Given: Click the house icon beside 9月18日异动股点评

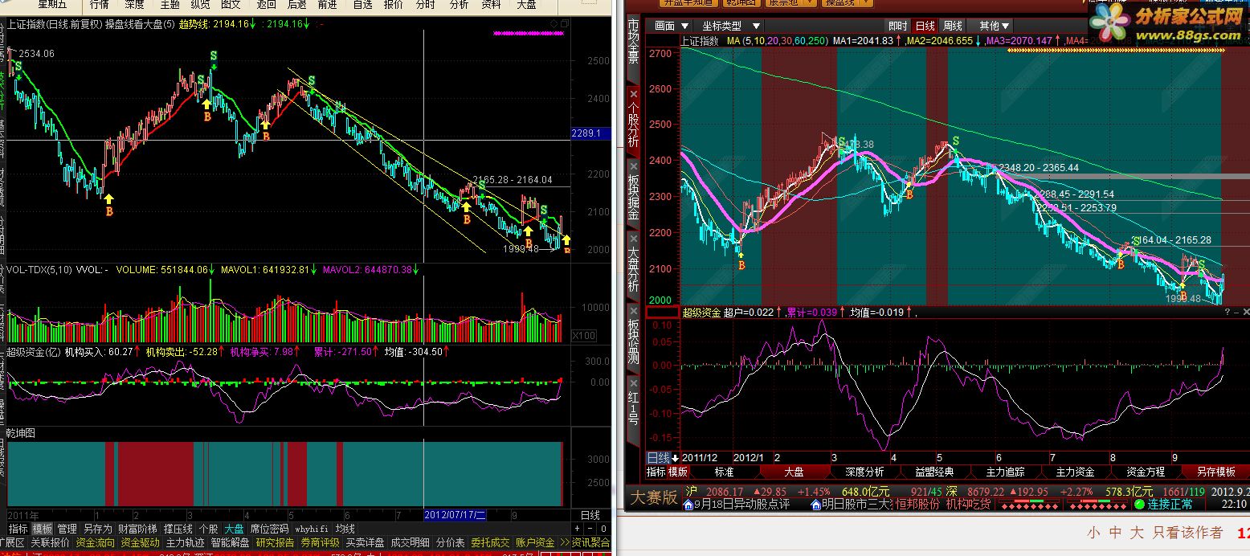Looking at the screenshot, I should 688,505.
